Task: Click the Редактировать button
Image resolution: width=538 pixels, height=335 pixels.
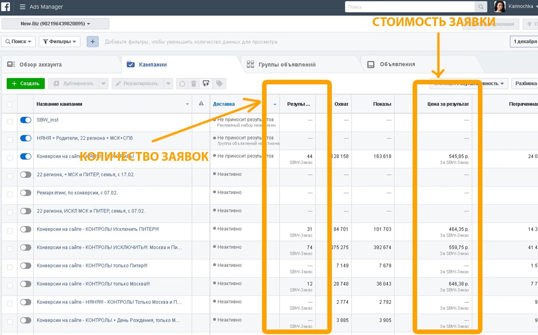Action: point(138,83)
